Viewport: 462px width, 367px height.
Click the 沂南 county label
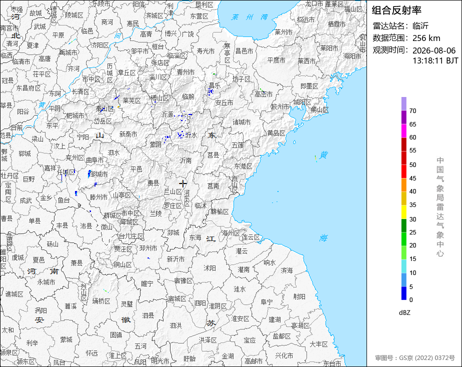tap(185, 160)
